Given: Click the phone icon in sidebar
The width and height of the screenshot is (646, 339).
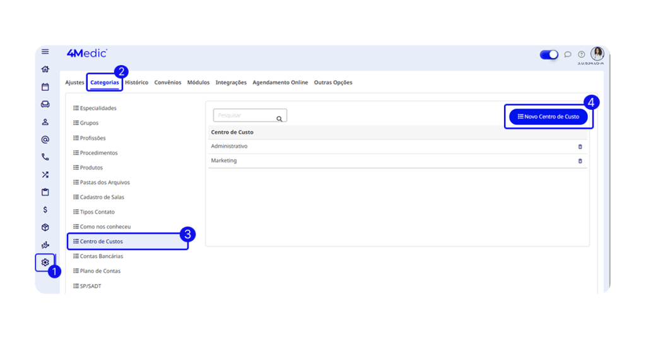Looking at the screenshot, I should [x=45, y=157].
